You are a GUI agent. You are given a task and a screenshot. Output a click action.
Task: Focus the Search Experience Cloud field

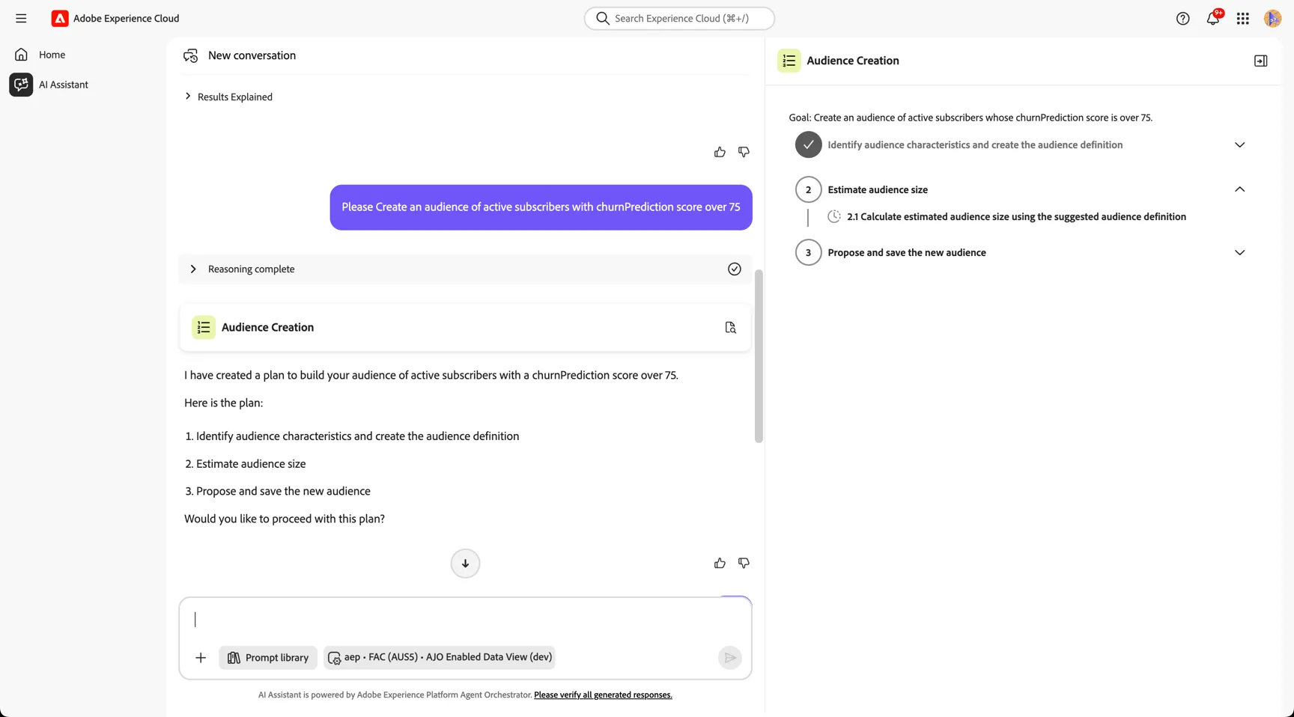[x=679, y=18]
